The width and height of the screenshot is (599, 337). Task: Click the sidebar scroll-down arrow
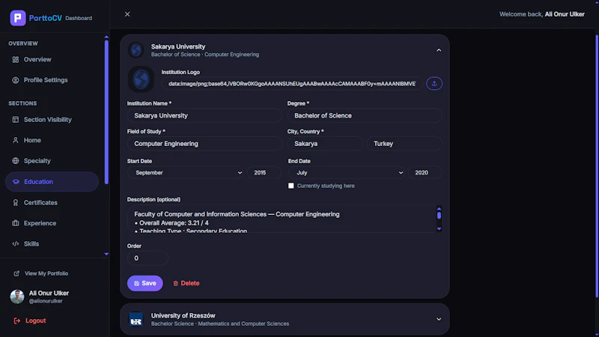pos(106,254)
